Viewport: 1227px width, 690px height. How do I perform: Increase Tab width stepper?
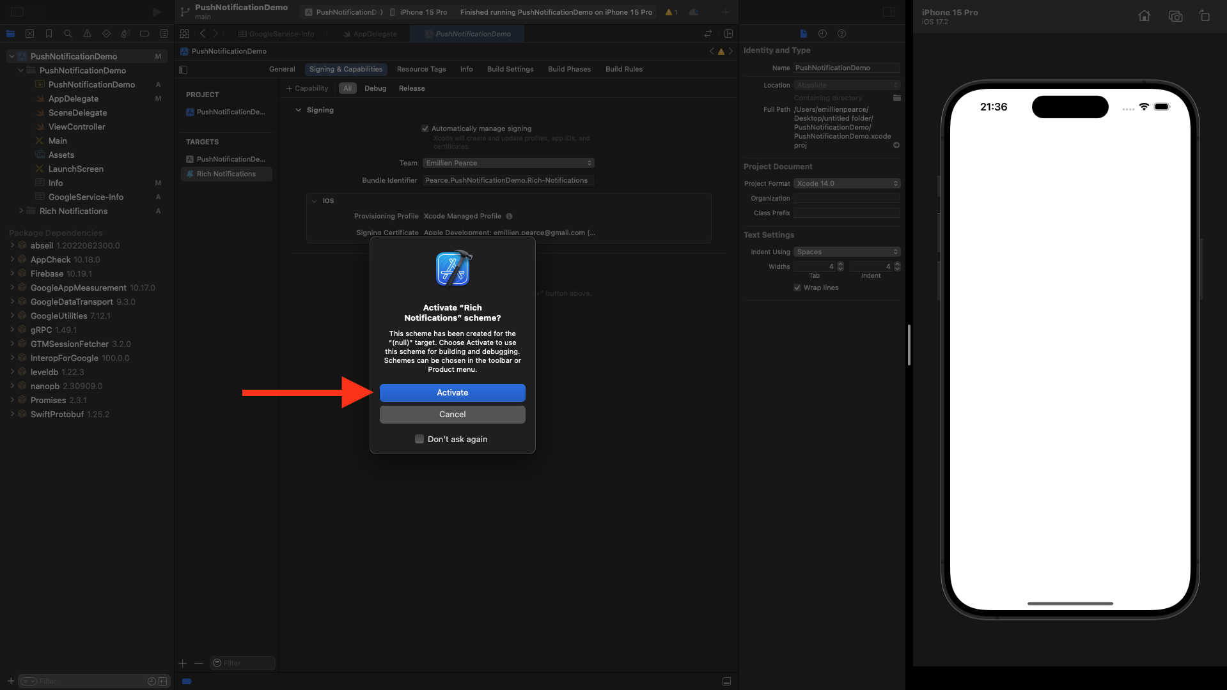[x=840, y=264]
